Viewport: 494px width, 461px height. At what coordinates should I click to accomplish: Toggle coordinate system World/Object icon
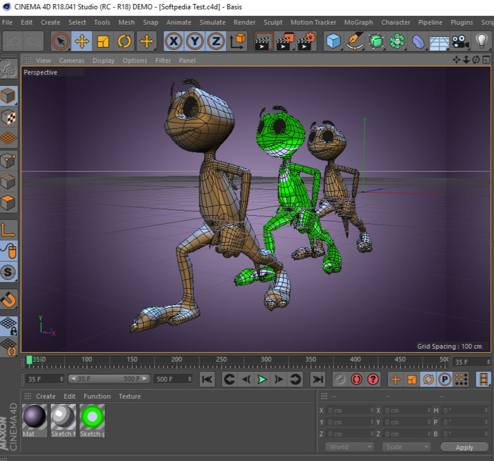237,41
